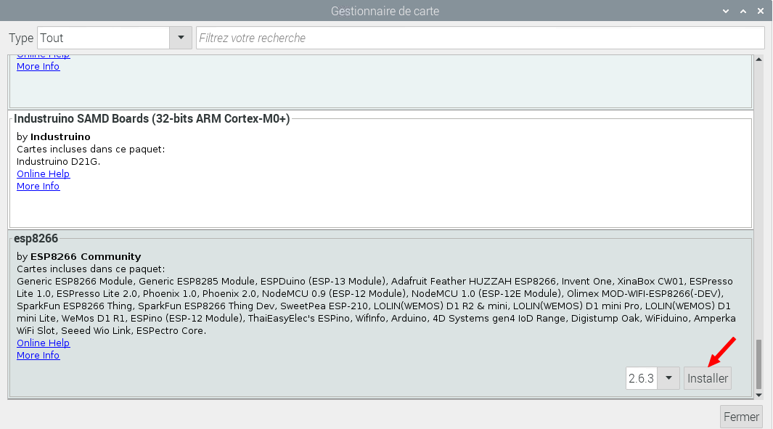Close dialog with the Fermer button
Image resolution: width=773 pixels, height=429 pixels.
click(x=741, y=417)
